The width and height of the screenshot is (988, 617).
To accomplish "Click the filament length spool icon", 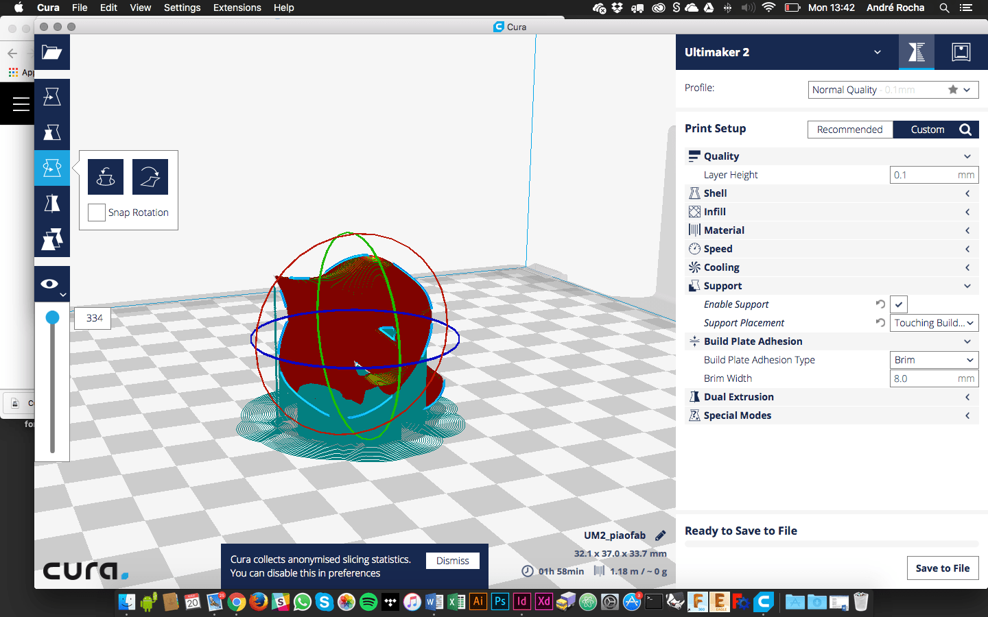I will (x=599, y=571).
